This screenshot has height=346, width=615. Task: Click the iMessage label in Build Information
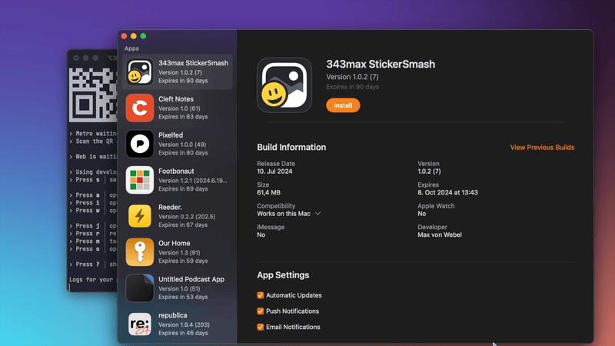pyautogui.click(x=271, y=227)
